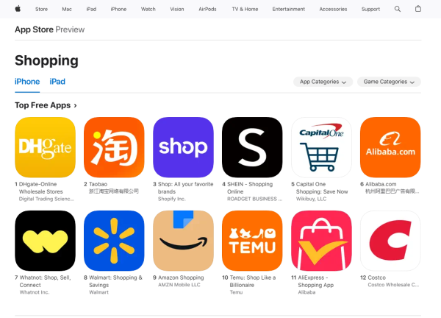The height and width of the screenshot is (318, 441).
Task: Open the AirPods menu item
Action: tap(207, 9)
